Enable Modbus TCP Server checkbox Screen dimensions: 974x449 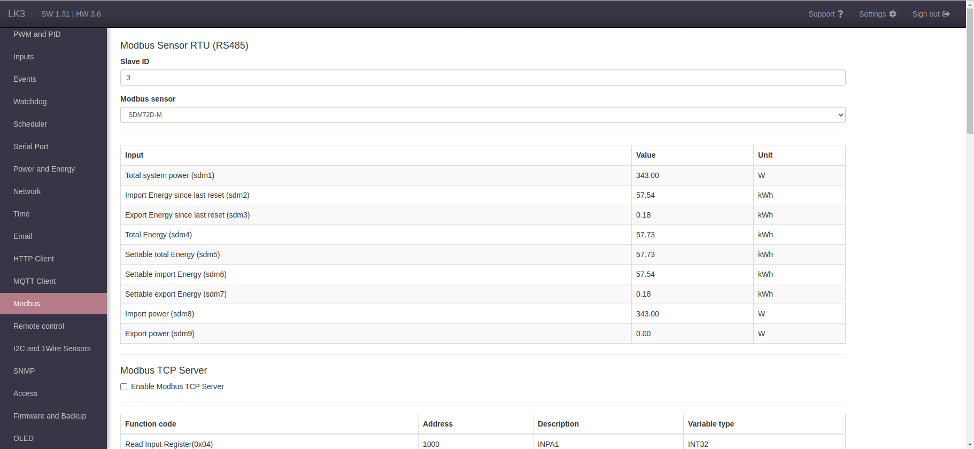click(x=123, y=386)
